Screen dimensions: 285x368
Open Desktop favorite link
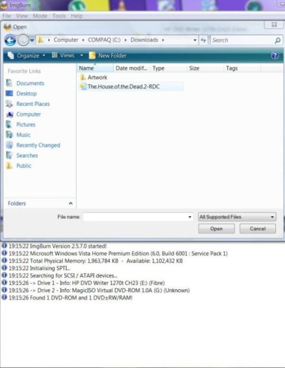pos(21,93)
